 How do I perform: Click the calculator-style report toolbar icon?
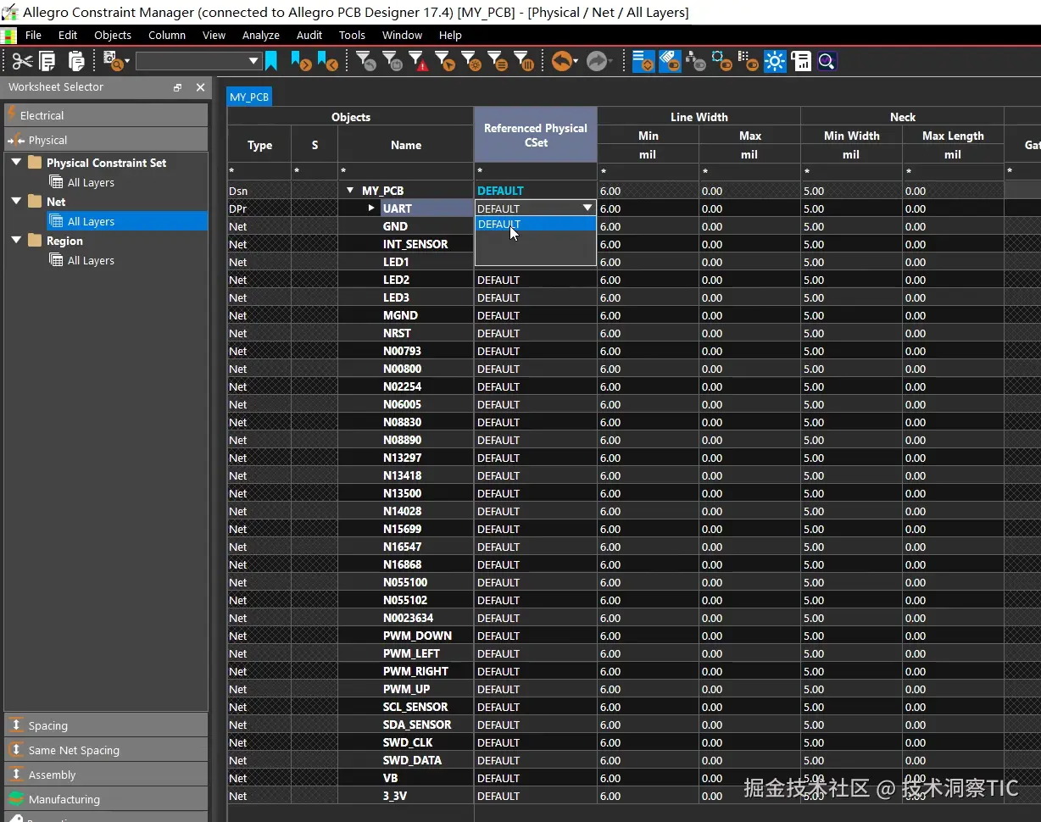tap(801, 61)
